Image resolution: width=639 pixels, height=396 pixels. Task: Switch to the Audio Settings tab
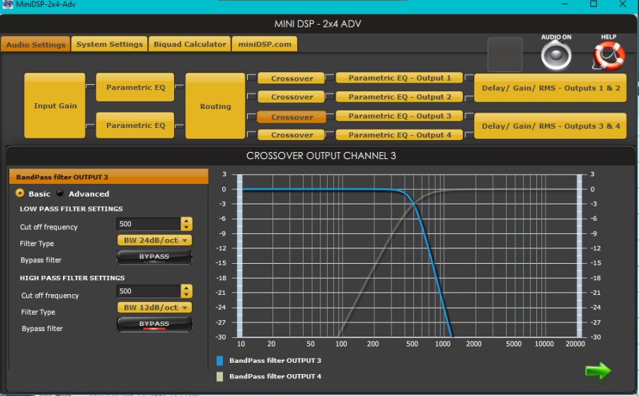[x=35, y=45]
